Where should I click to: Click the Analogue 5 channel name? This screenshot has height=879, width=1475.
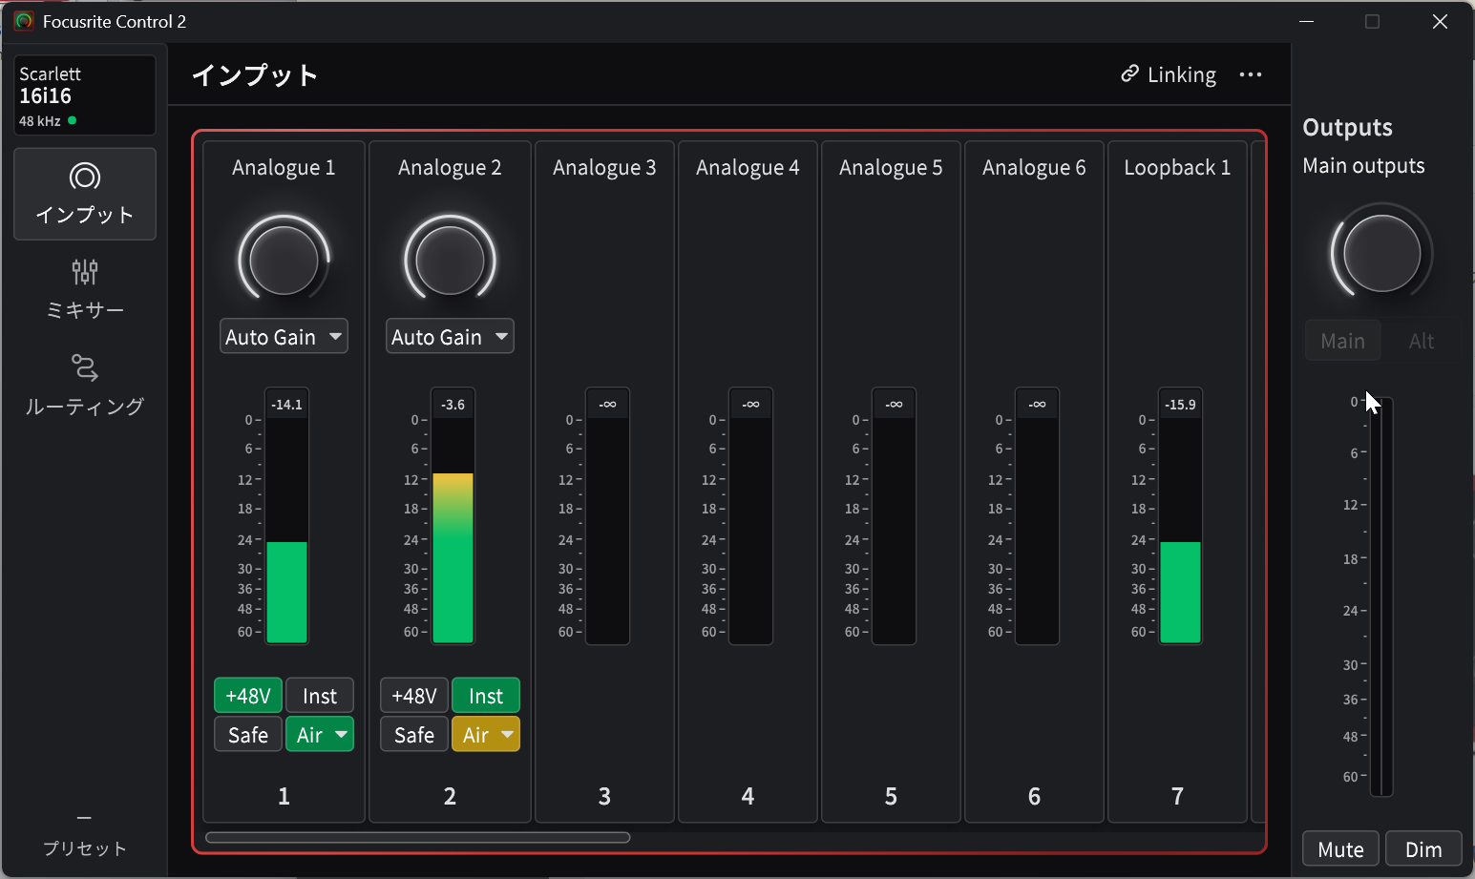891,168
